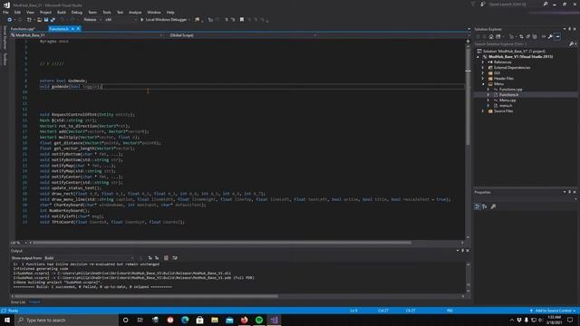Open Task View on the taskbar
Screen dimensions: 580x326
tap(140, 320)
